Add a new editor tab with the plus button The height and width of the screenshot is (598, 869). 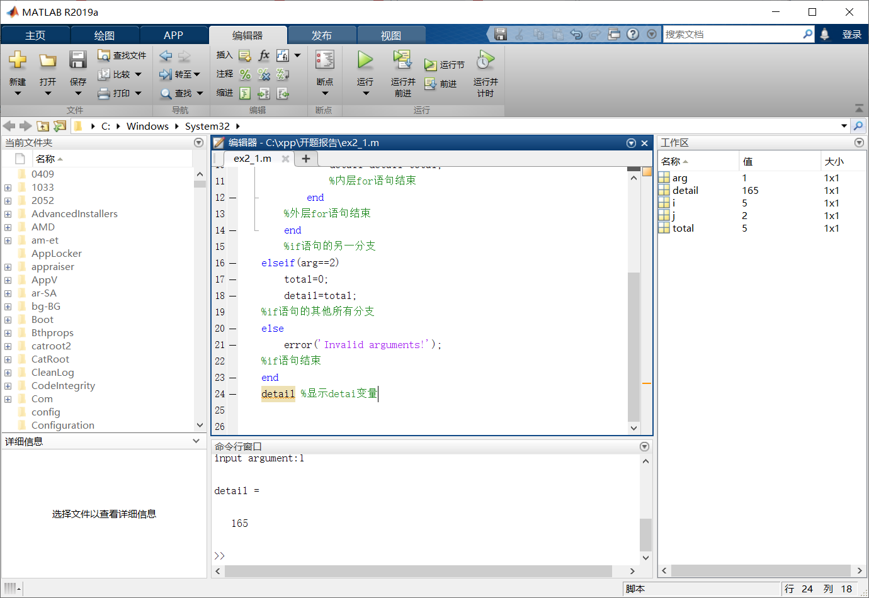306,159
